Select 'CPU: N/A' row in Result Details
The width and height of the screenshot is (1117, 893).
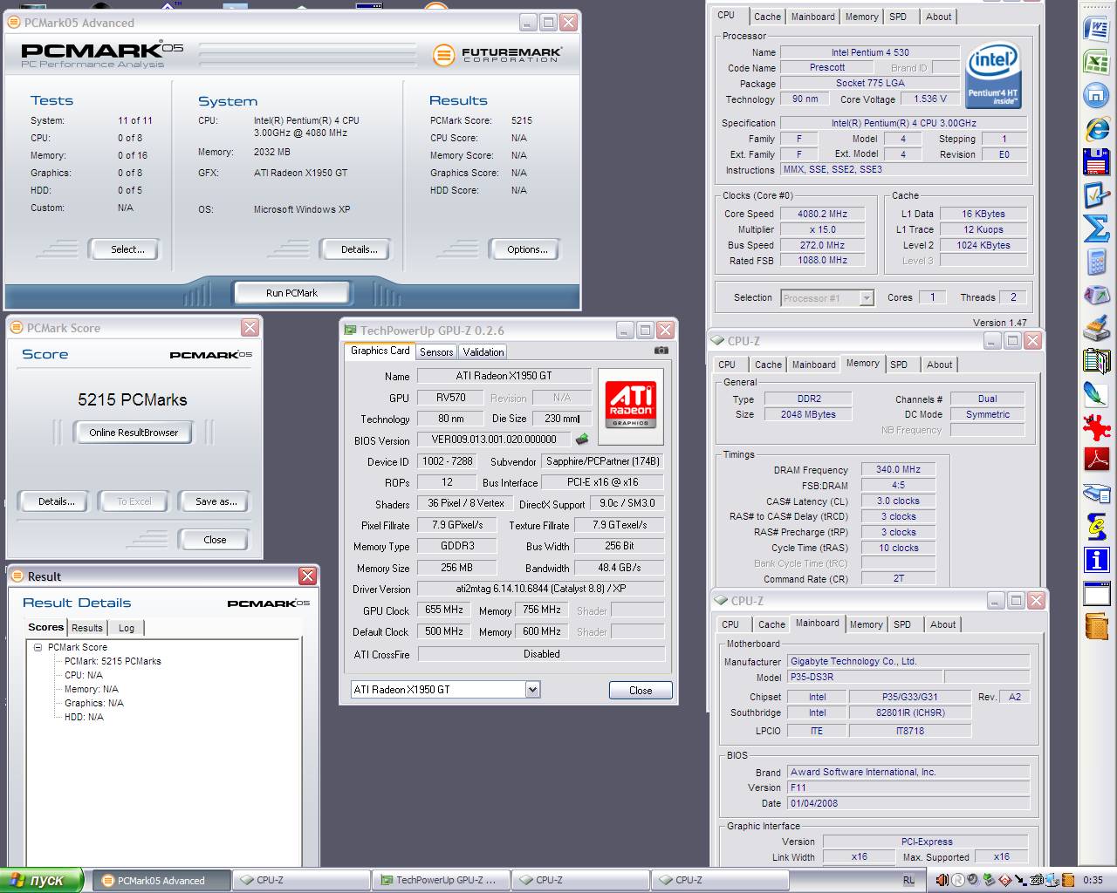tap(83, 675)
